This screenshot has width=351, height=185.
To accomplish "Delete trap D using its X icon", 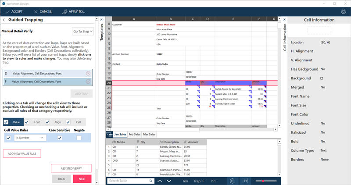I will (x=88, y=73).
